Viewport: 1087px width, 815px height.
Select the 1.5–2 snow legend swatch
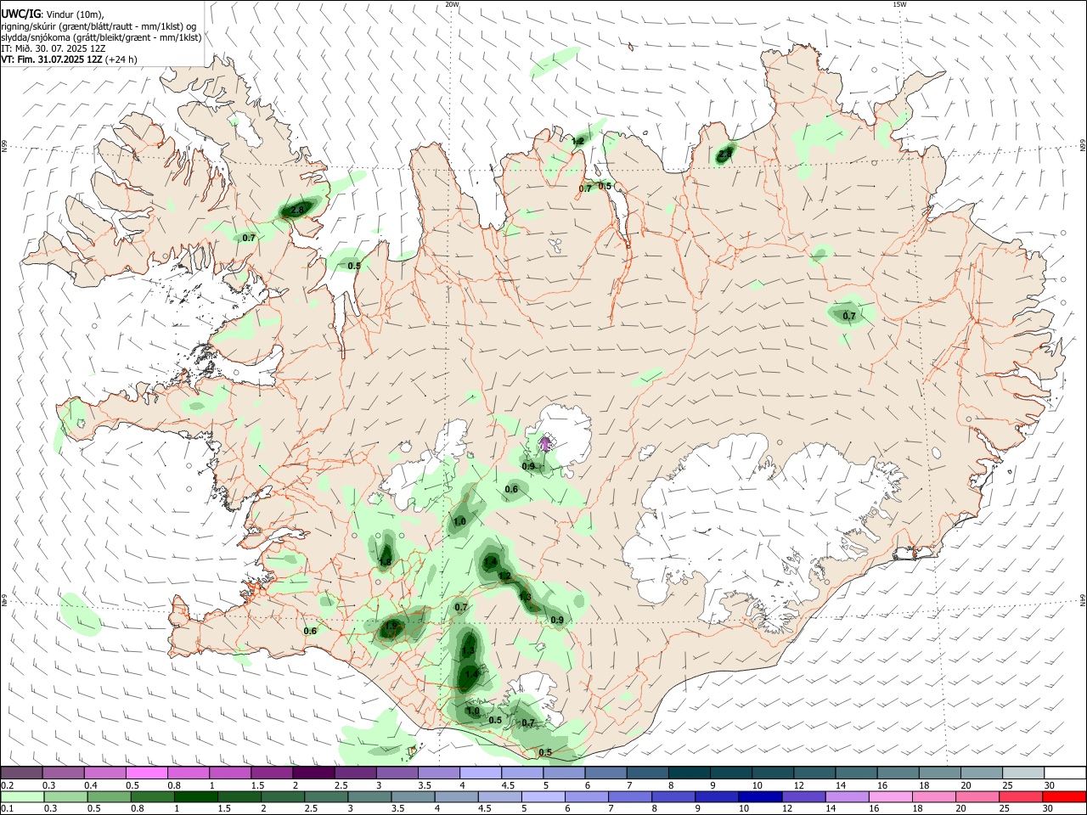[x=272, y=773]
